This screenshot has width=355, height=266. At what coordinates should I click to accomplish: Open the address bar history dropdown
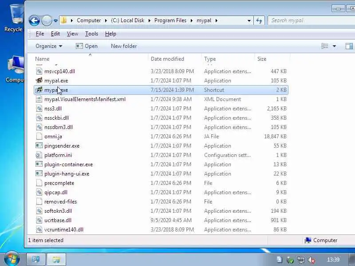point(249,20)
